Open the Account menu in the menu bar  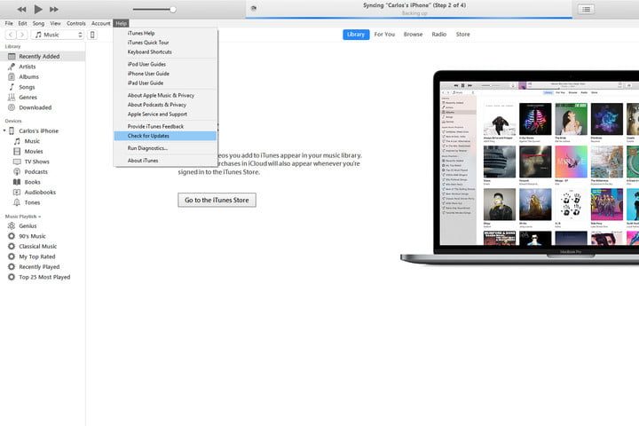coord(100,23)
